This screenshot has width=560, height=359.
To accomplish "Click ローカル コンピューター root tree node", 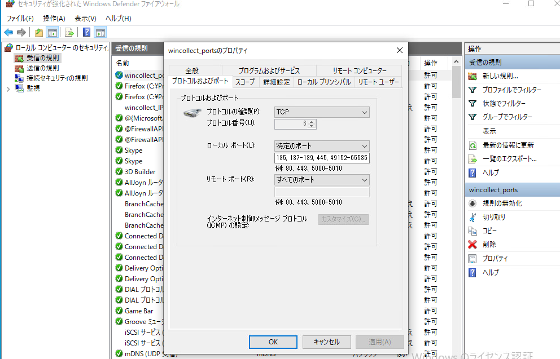I will [x=62, y=48].
